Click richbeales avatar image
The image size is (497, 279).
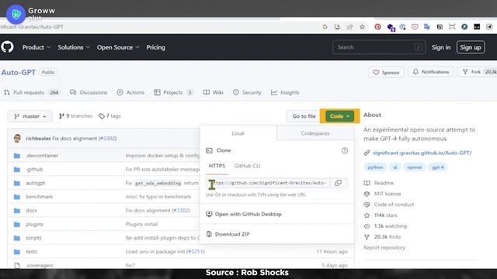(17, 138)
